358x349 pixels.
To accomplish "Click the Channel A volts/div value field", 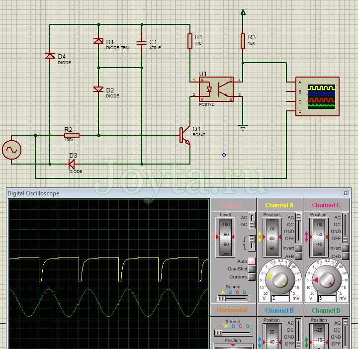I will pyautogui.click(x=280, y=298).
